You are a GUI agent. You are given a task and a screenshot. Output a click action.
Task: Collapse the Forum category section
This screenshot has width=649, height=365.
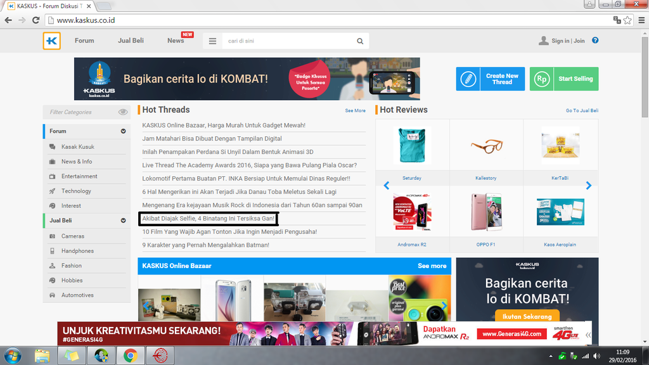[124, 131]
